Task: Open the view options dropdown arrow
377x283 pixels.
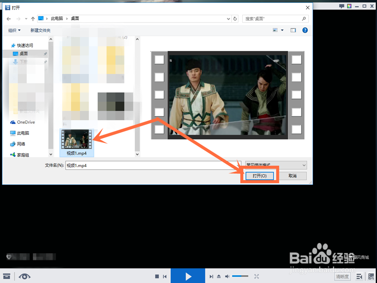Action: click(x=282, y=30)
